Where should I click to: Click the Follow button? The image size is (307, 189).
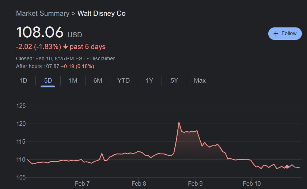click(285, 33)
